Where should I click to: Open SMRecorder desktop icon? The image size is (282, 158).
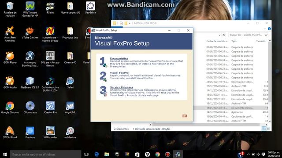pos(50,133)
